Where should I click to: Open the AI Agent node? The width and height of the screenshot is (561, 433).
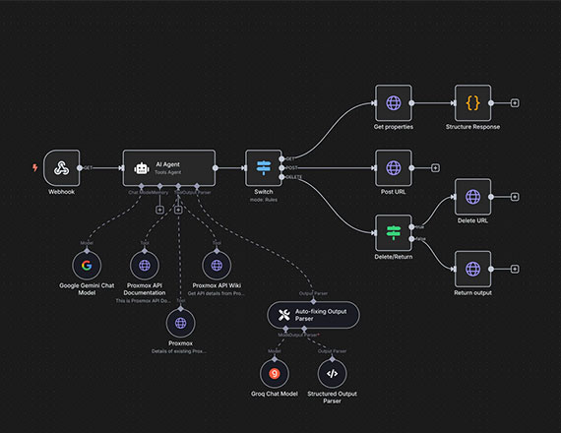pos(169,168)
